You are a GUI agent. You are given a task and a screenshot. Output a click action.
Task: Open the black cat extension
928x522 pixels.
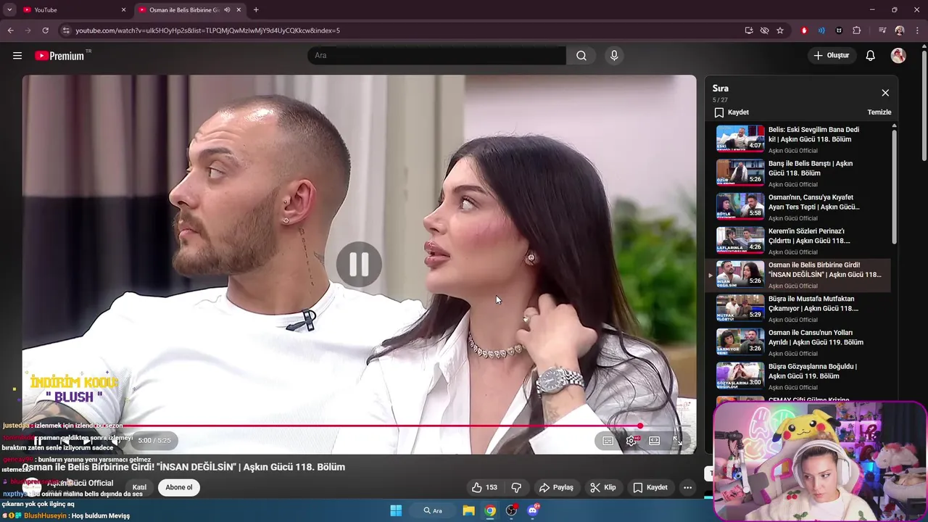839,30
